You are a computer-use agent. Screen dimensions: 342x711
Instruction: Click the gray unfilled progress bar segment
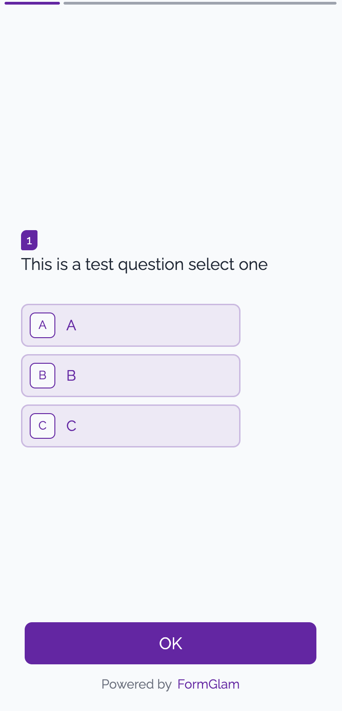(x=200, y=3)
